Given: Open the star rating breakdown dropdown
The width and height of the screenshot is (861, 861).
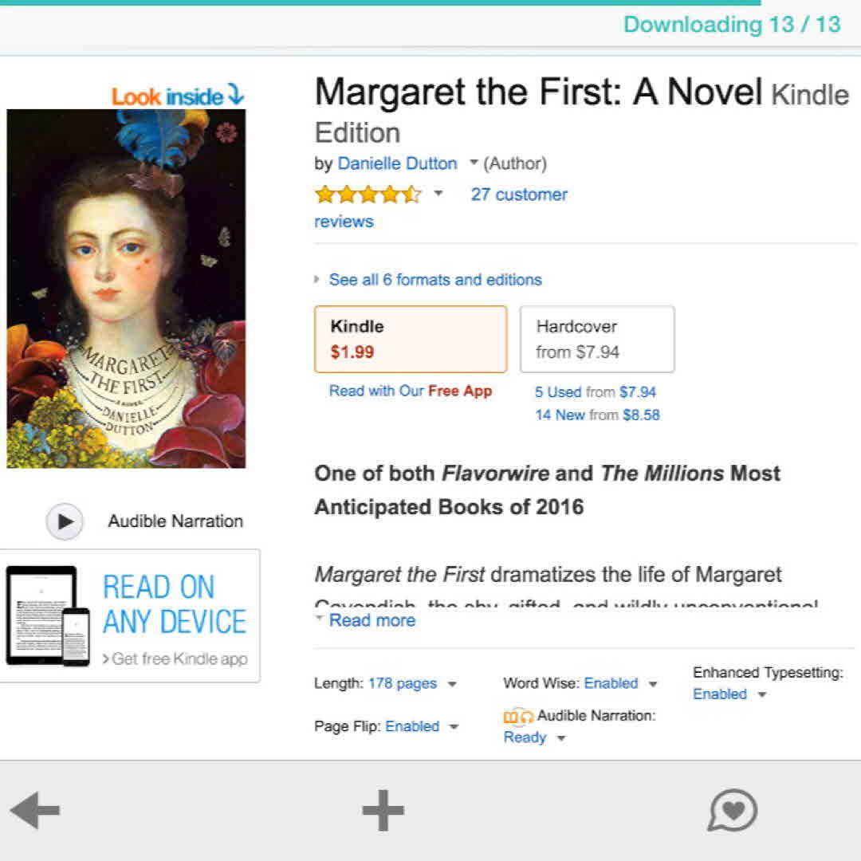Looking at the screenshot, I should (x=438, y=194).
